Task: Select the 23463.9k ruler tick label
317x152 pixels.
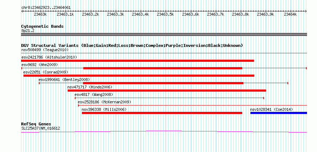Action: click(x=265, y=14)
